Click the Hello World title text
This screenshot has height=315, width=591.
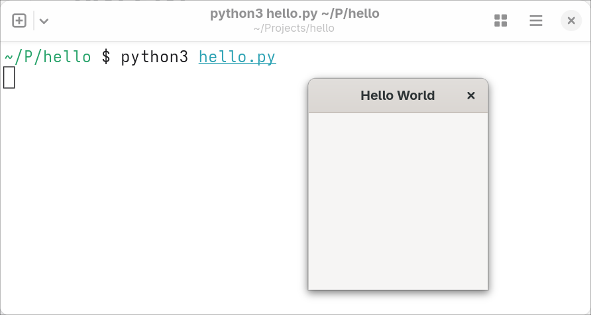pos(398,96)
